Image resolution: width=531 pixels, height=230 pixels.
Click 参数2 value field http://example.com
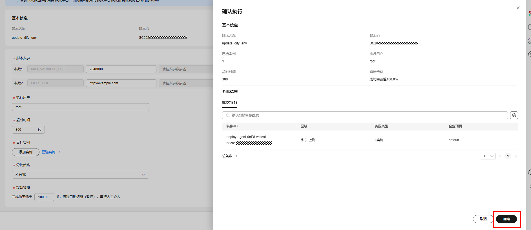coord(121,83)
